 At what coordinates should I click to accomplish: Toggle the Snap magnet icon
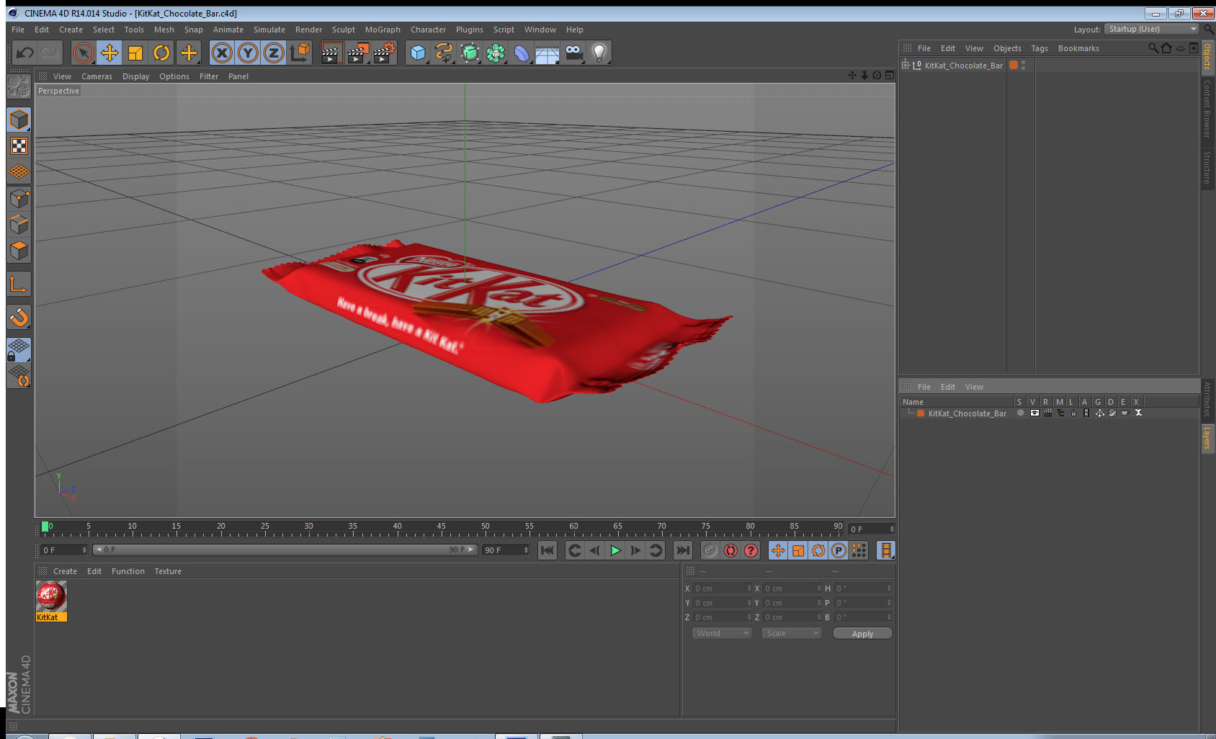click(x=19, y=317)
